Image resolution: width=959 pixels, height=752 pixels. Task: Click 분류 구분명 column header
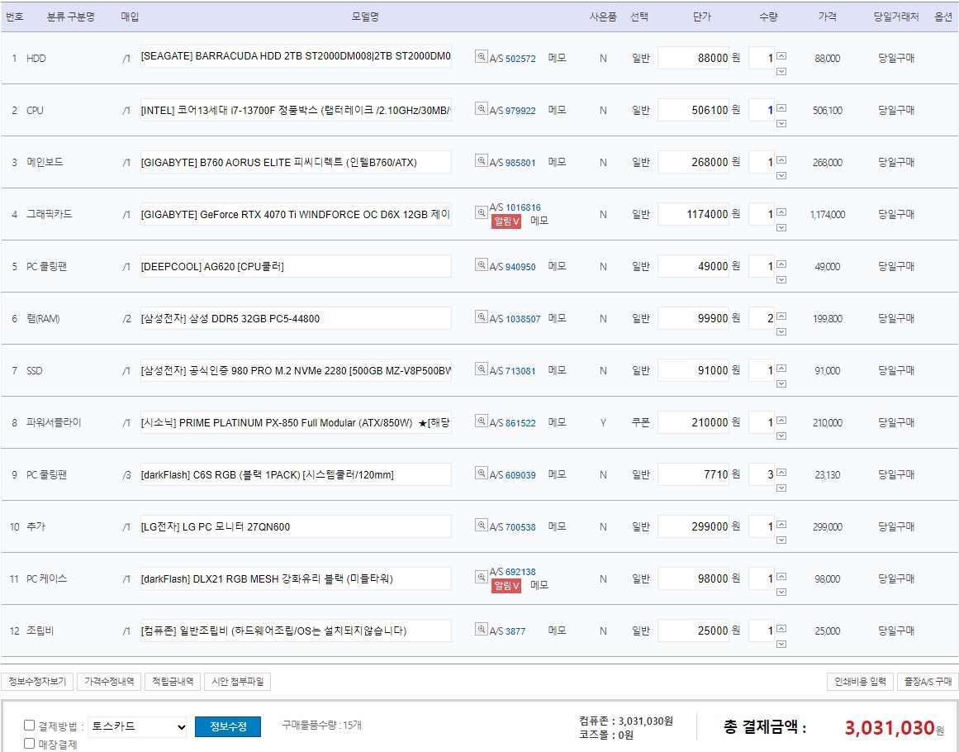[71, 17]
